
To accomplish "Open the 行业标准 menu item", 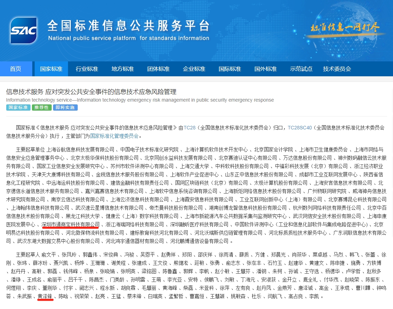I will click(87, 69).
